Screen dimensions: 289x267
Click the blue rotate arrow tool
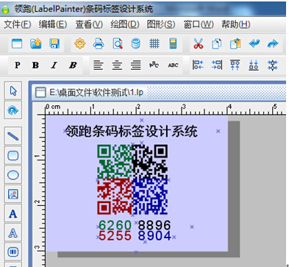pos(13,110)
